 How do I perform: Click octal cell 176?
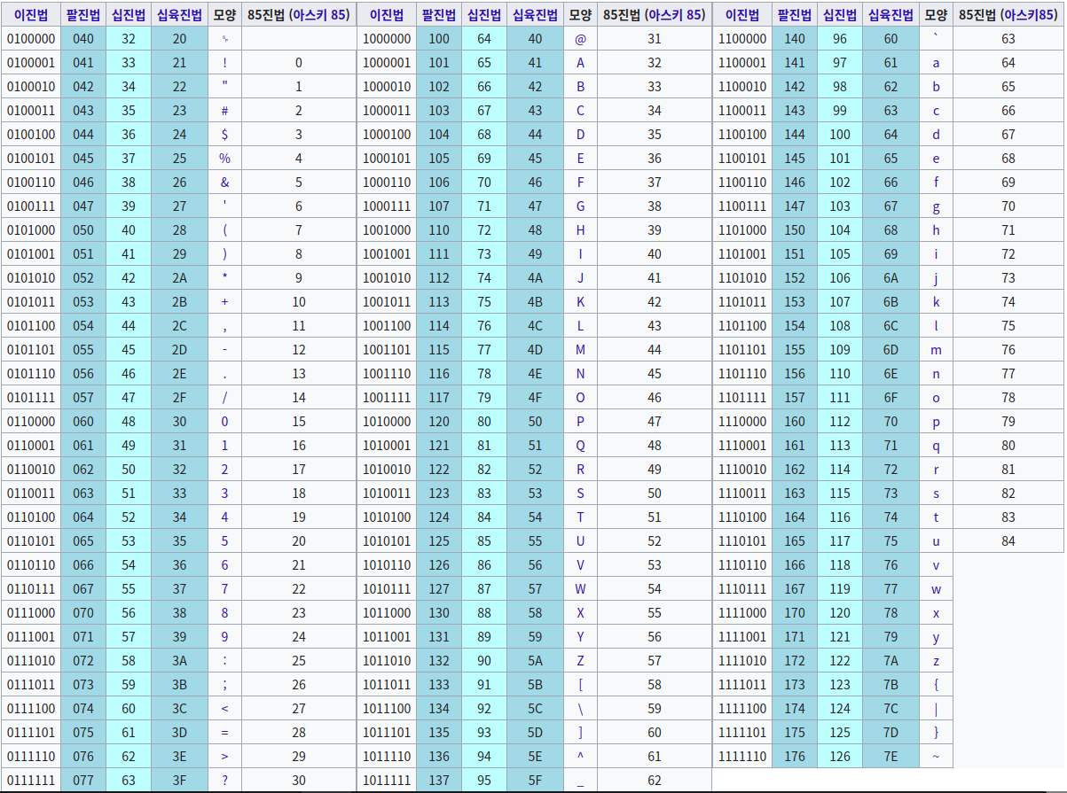(795, 757)
